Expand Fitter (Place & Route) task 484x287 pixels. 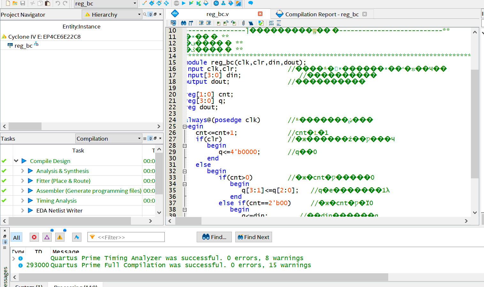pos(22,181)
